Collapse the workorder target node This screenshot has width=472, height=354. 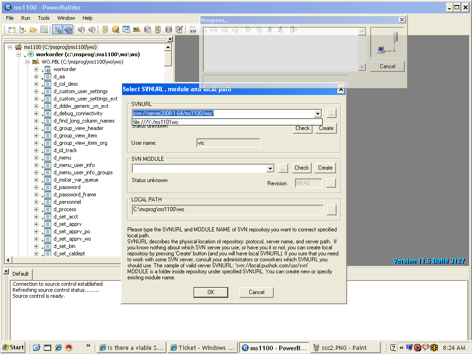pyautogui.click(x=18, y=54)
